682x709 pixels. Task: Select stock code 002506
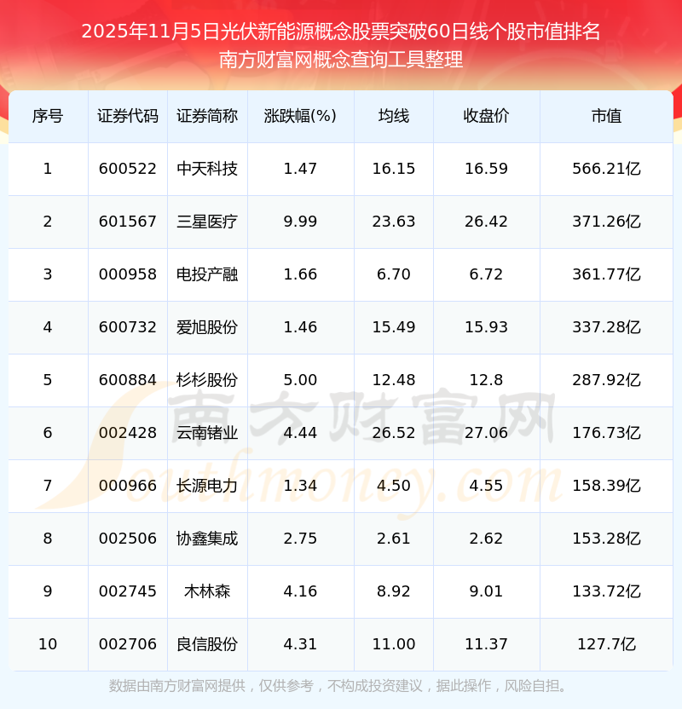click(x=128, y=539)
